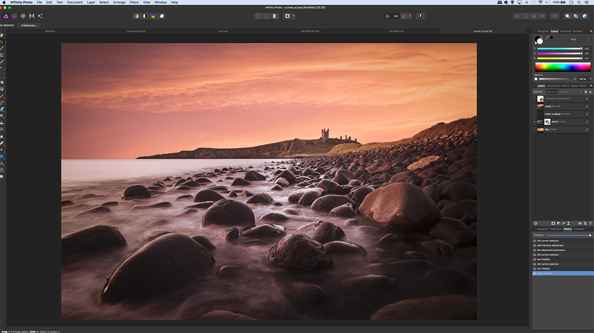Toggle the Snapping icon in the toolbar
Viewport: 594px width, 333px height.
point(404,16)
